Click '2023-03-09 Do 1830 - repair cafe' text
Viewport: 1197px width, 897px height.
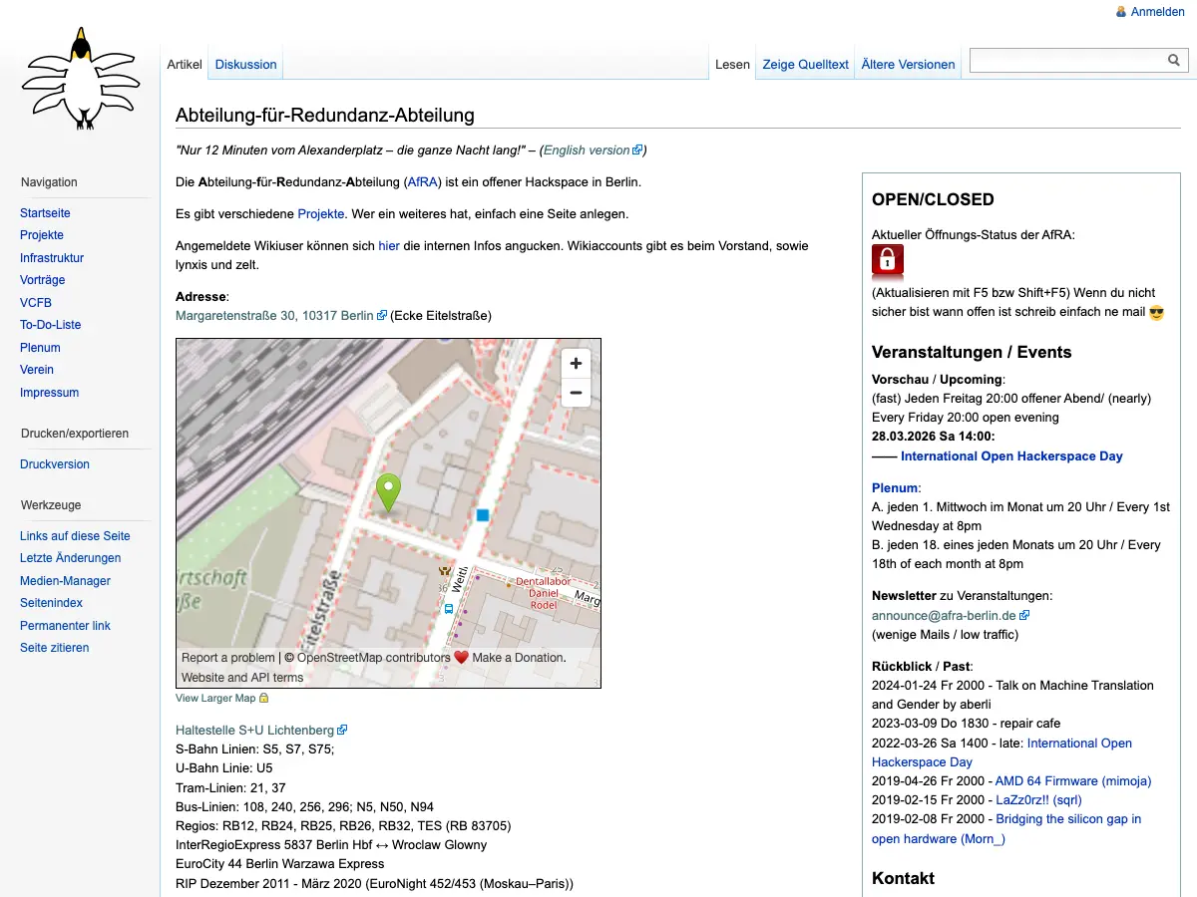[x=966, y=724]
